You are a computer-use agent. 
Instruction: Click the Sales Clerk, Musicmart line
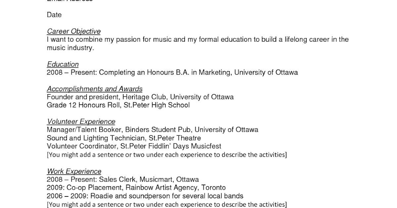pos(122,180)
